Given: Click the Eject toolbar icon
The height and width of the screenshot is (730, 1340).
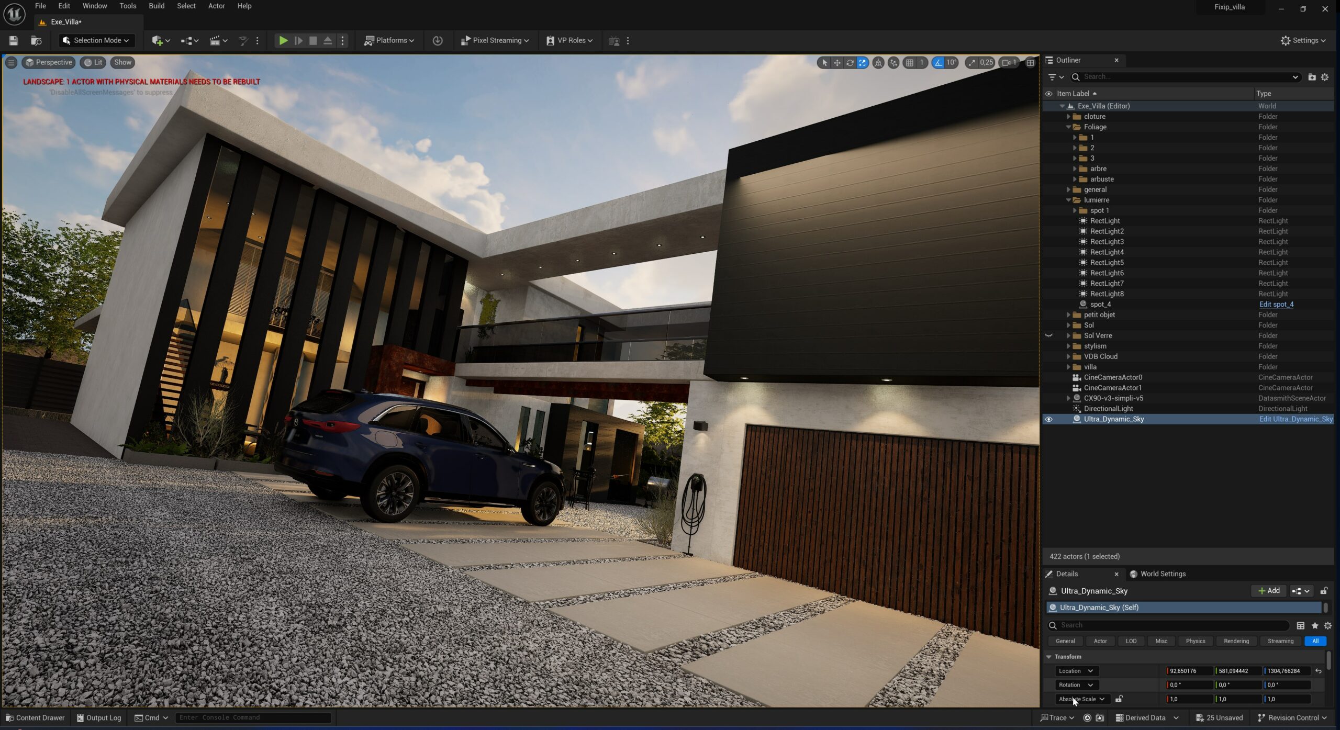Looking at the screenshot, I should click(328, 40).
